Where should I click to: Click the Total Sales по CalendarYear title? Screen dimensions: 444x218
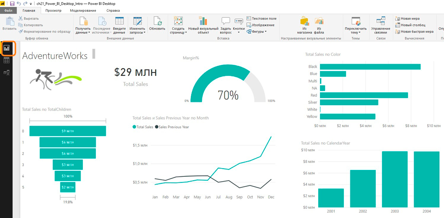[x=326, y=143]
